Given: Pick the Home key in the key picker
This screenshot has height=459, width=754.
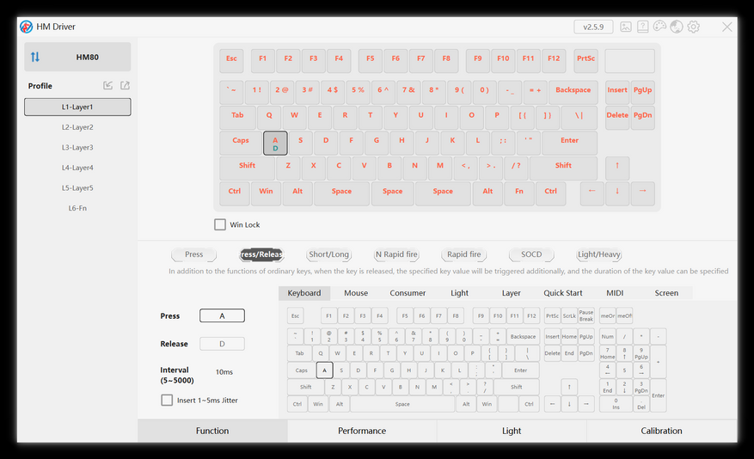Looking at the screenshot, I should (x=569, y=336).
